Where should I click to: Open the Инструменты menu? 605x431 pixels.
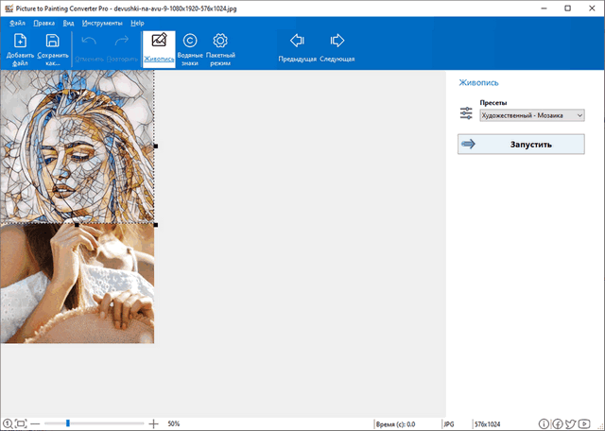click(102, 21)
